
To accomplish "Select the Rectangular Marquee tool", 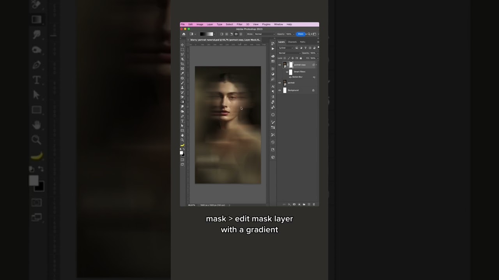I will tap(182, 49).
